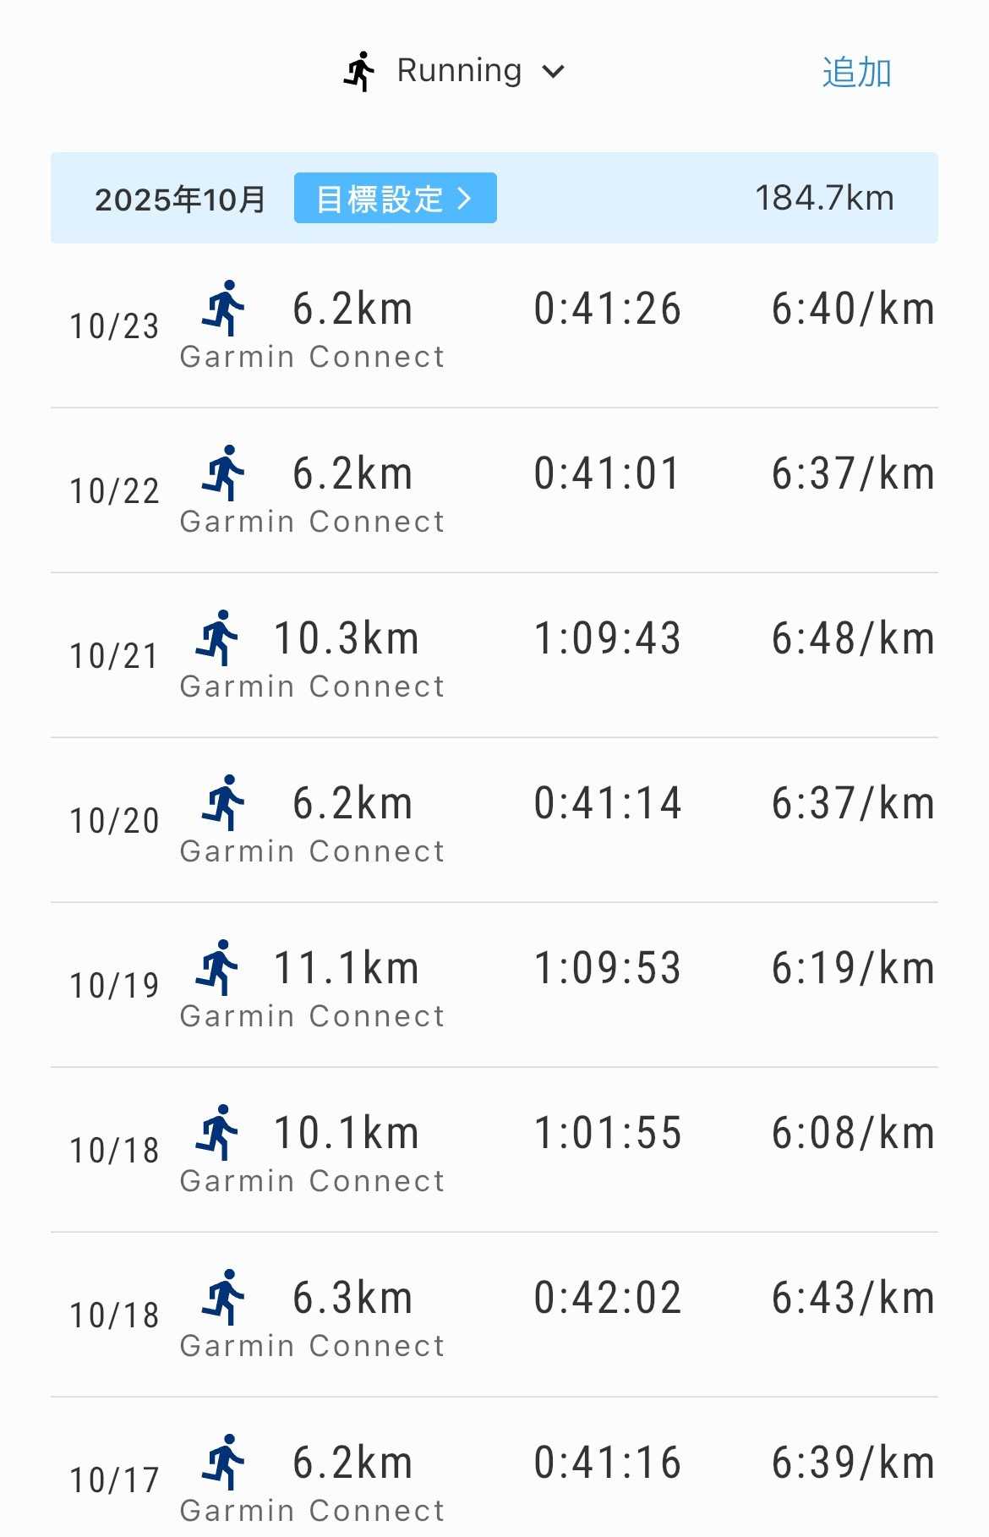Click runner icon on the 10/20 entry
Screen dimensions: 989x1537
[x=223, y=803]
